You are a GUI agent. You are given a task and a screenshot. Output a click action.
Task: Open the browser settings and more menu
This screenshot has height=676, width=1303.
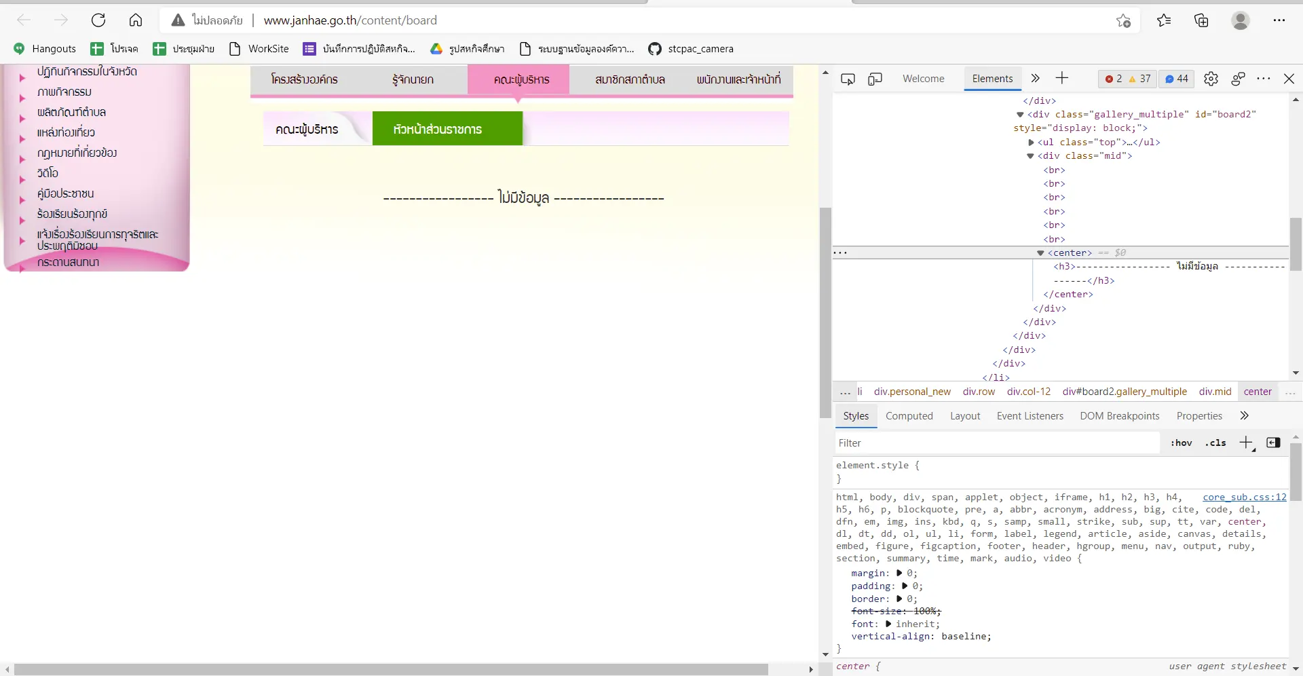1279,20
